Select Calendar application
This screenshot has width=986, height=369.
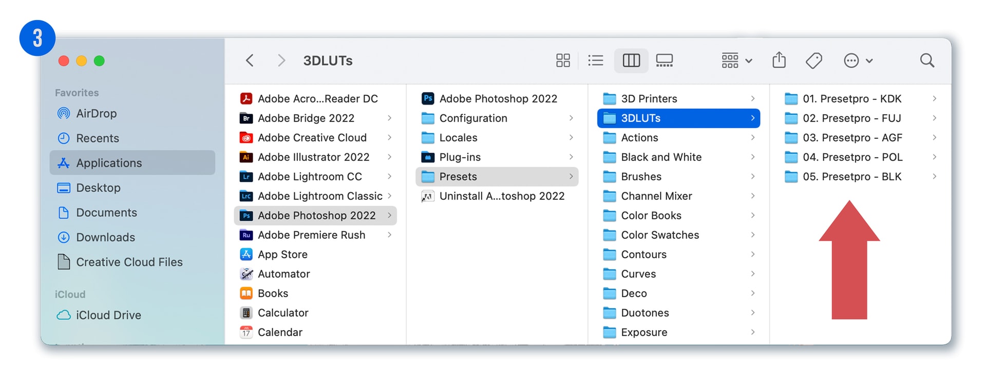(315, 332)
